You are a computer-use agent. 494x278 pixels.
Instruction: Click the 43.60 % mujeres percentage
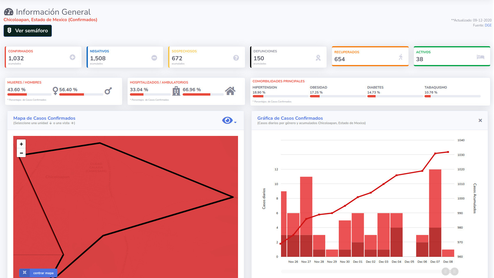coord(16,89)
